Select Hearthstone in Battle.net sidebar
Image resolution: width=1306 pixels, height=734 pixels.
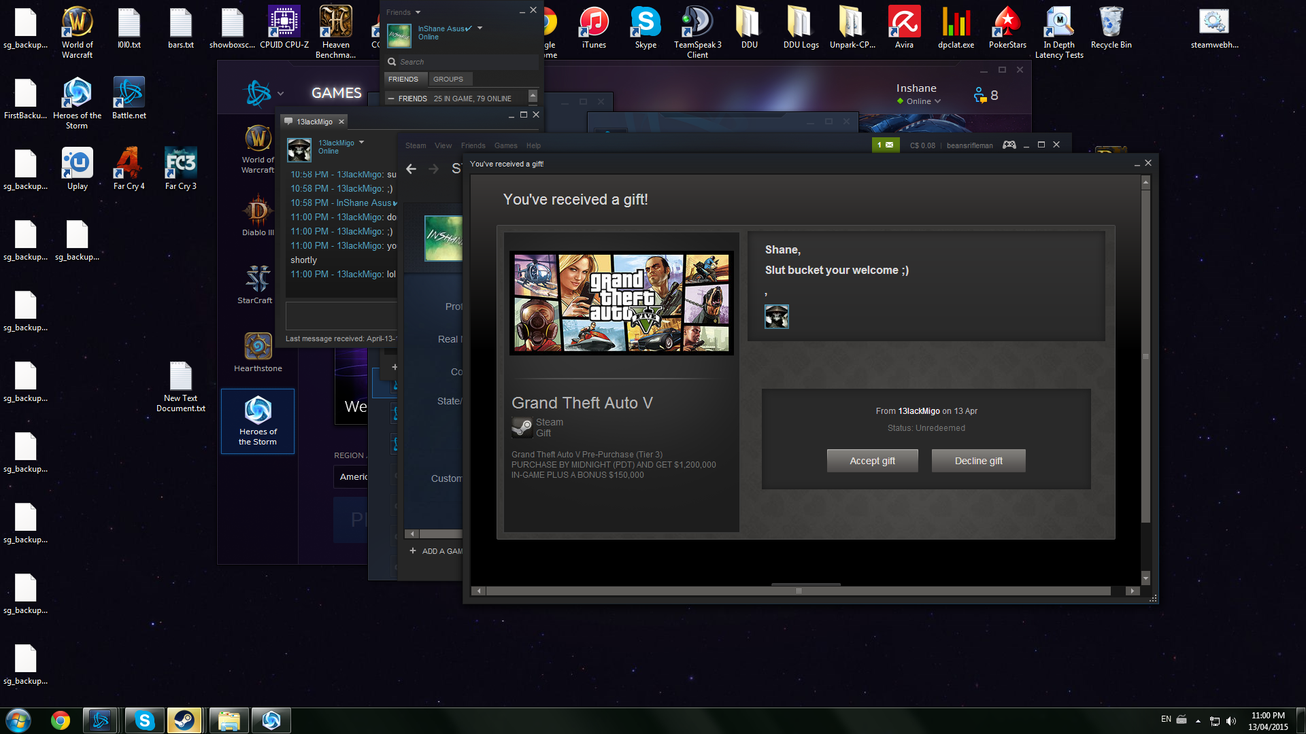(258, 352)
